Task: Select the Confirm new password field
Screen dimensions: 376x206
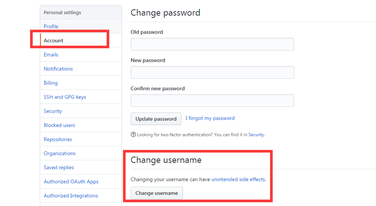Action: [213, 100]
